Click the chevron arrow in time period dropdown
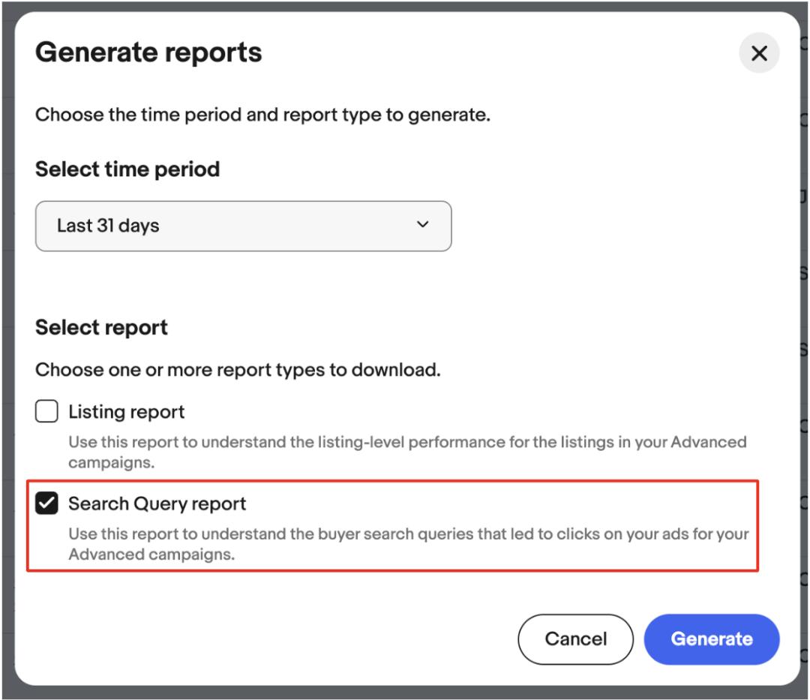This screenshot has width=810, height=700. tap(422, 225)
